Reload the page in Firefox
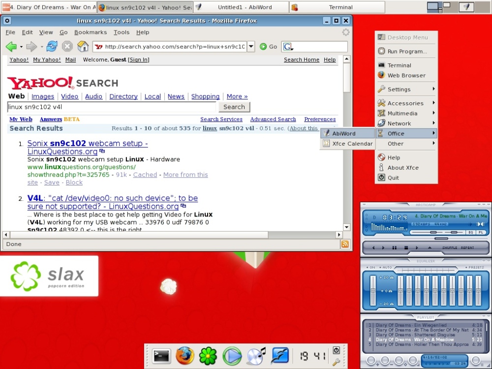The width and height of the screenshot is (492, 369). (52, 46)
